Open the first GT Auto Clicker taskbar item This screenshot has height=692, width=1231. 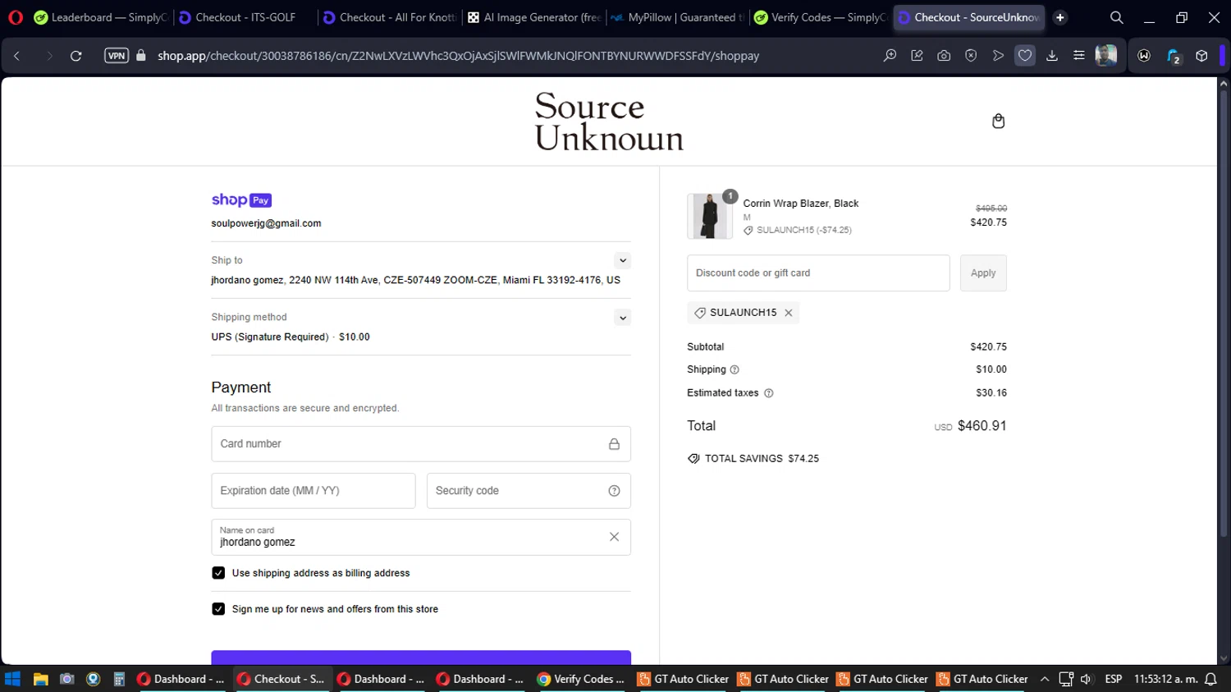(x=683, y=679)
